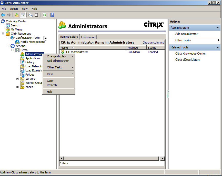
Task: Collapse the Demo farm tree node
Action: point(13,50)
